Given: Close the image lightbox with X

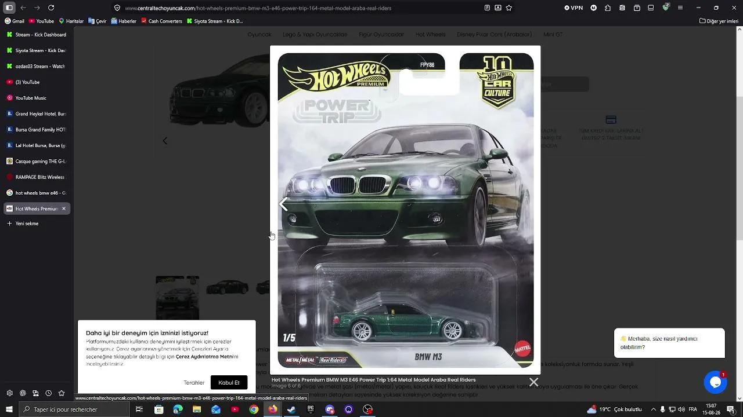Looking at the screenshot, I should [533, 382].
